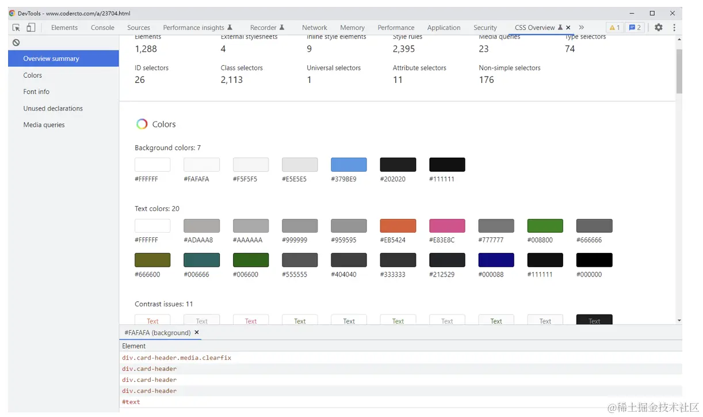Screen dimensions: 703x417
Task: Click the #000000 black text swatch
Action: (594, 260)
